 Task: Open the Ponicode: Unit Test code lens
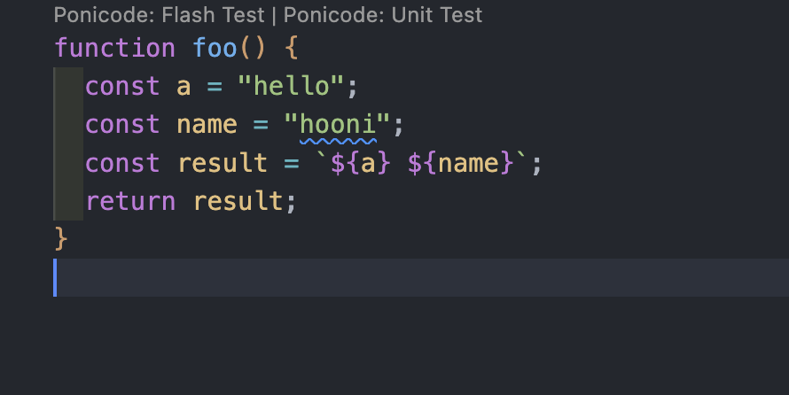[x=383, y=15]
